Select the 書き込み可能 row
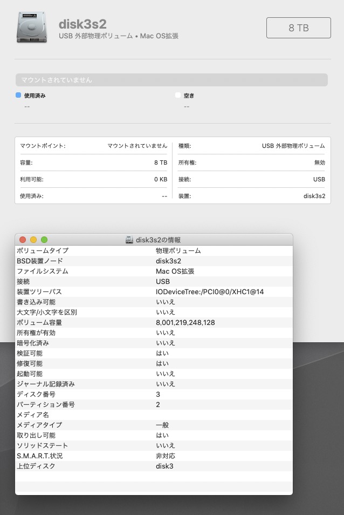344x515 pixels. click(154, 302)
